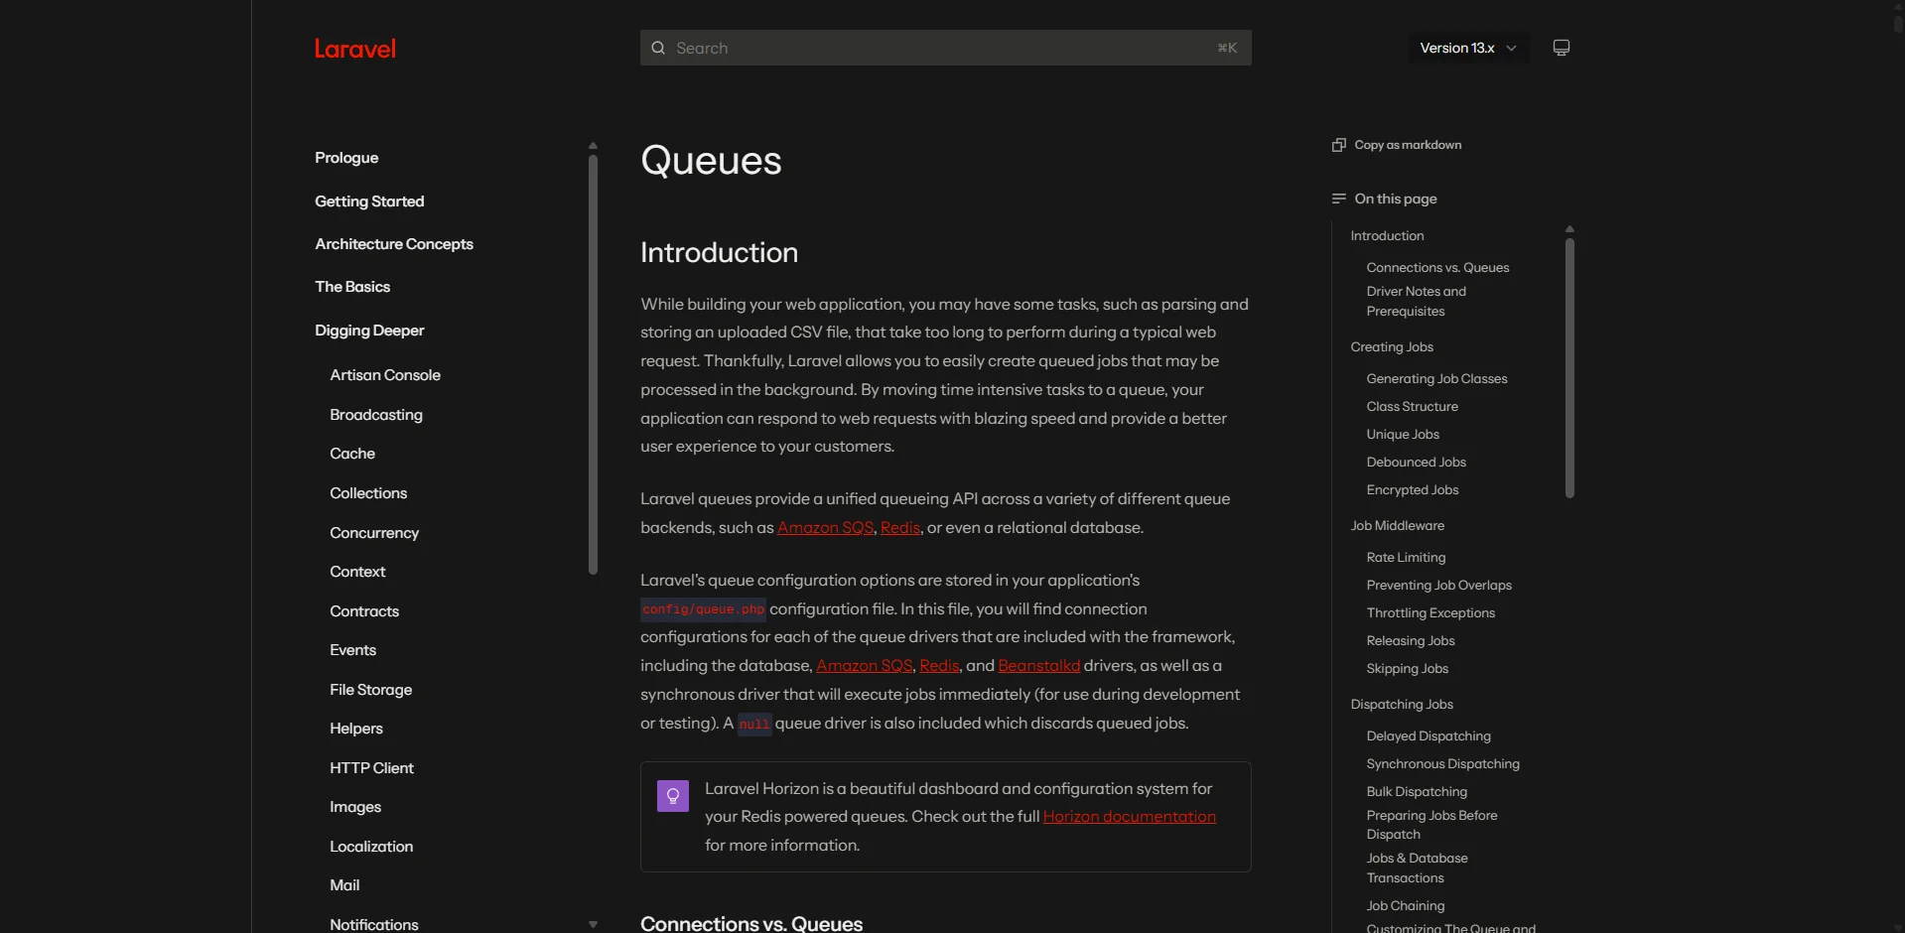1905x933 pixels.
Task: Open the Version 13.x dropdown
Action: pos(1468,48)
